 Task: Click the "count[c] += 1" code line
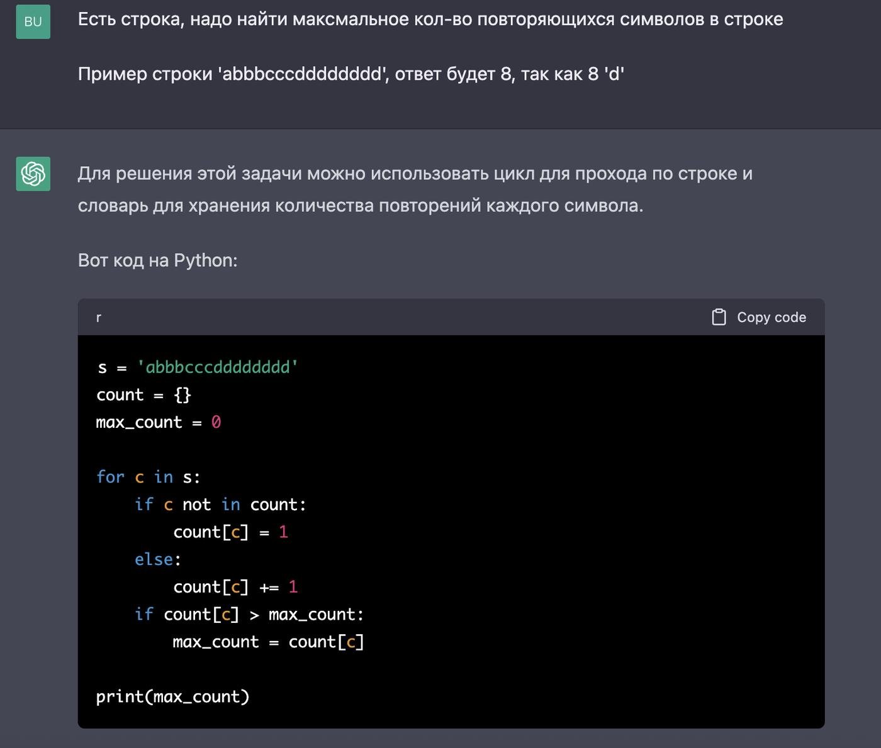coord(235,588)
